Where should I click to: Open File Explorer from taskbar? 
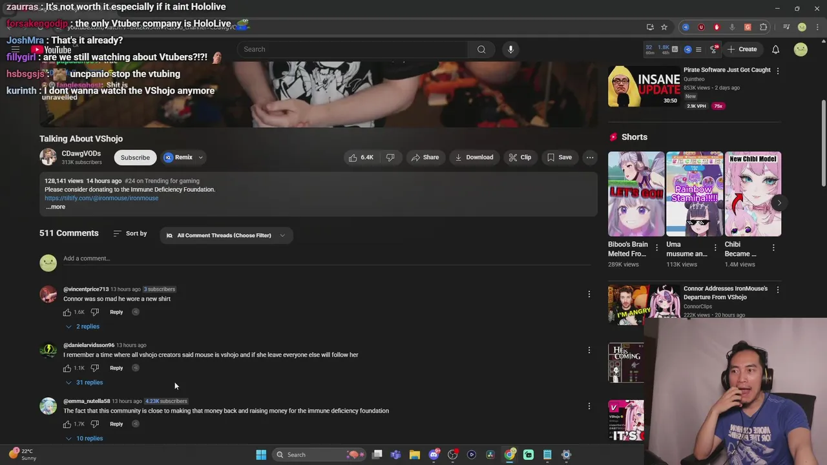coord(415,455)
